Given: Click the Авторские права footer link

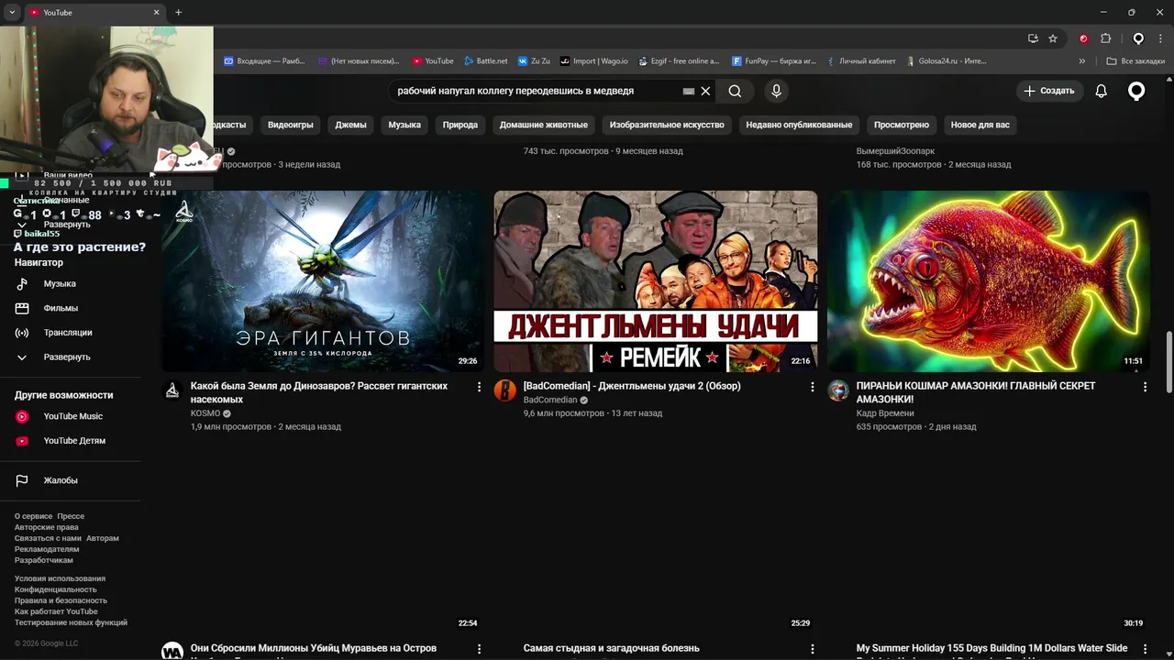Looking at the screenshot, I should pos(47,527).
